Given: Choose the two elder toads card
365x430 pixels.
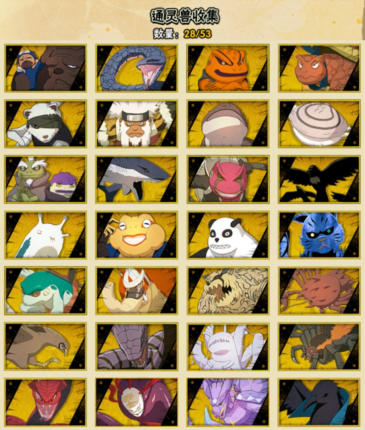Looking at the screenshot, I should (x=45, y=179).
